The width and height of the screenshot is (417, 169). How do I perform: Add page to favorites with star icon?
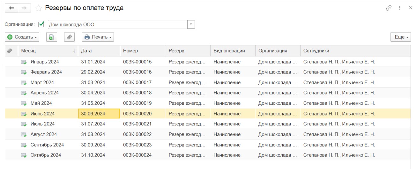[x=38, y=8]
